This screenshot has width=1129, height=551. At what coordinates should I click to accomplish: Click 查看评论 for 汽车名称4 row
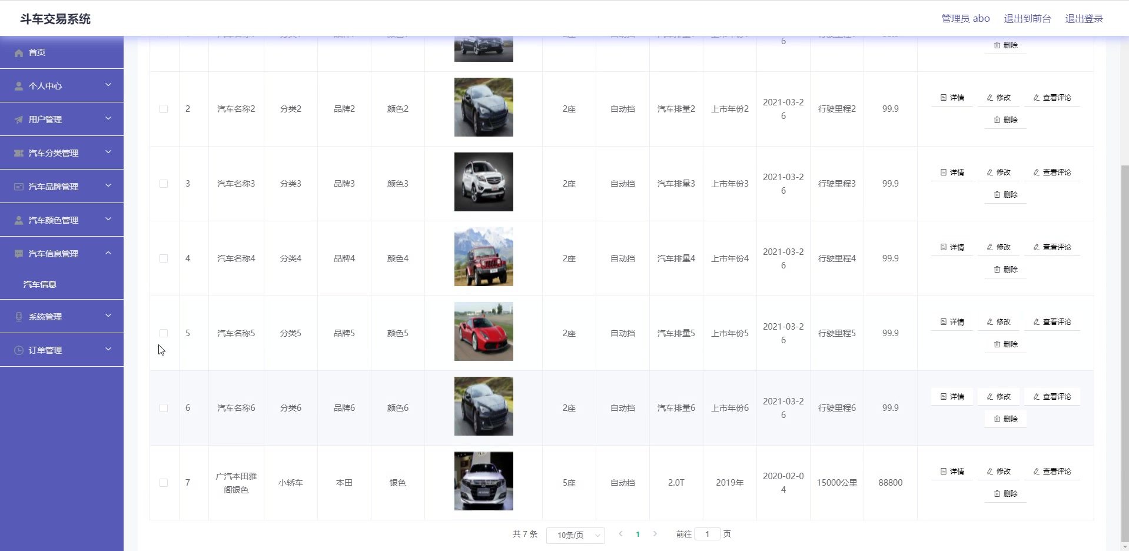[1052, 247]
